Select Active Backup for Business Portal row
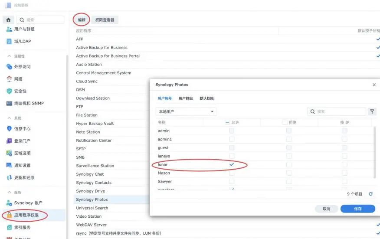 pos(226,56)
